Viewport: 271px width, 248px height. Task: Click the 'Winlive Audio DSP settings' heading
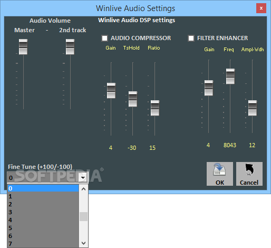pyautogui.click(x=137, y=20)
